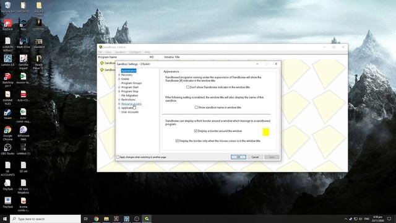
Task: Uncheck Display a border around the window
Action: [x=196, y=131]
